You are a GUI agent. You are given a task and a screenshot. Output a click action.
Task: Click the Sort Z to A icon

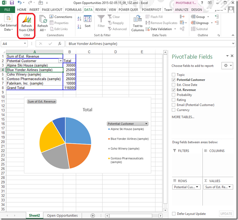coord(79,27)
